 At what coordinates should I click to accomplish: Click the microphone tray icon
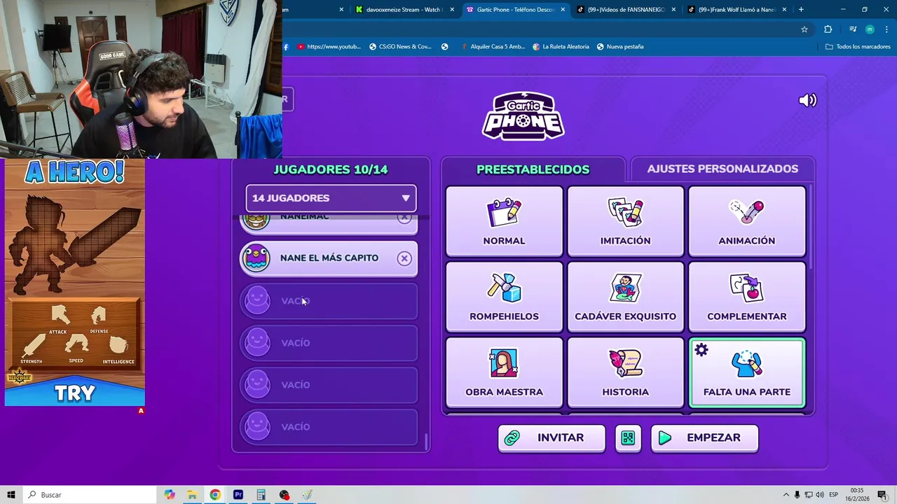pos(797,495)
